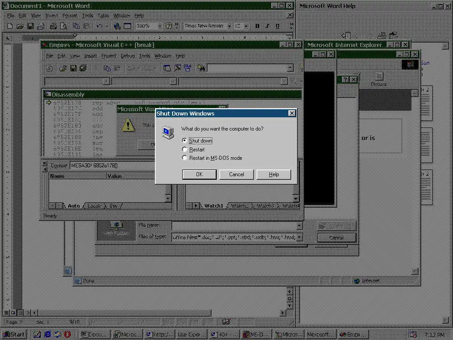Open Word Zoom 100% dropdown

tap(160, 26)
